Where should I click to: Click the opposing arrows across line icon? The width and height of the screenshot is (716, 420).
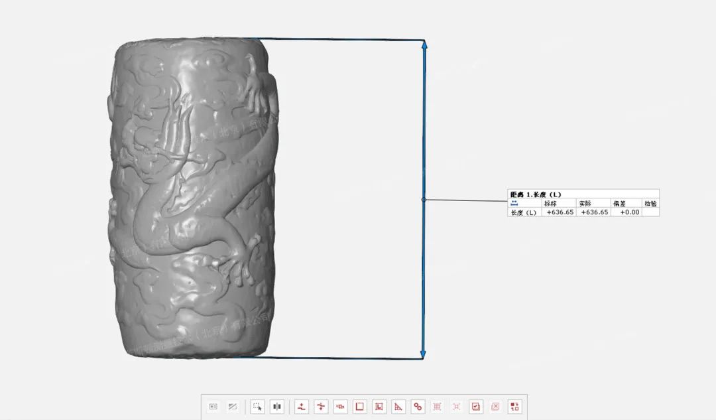pos(321,406)
